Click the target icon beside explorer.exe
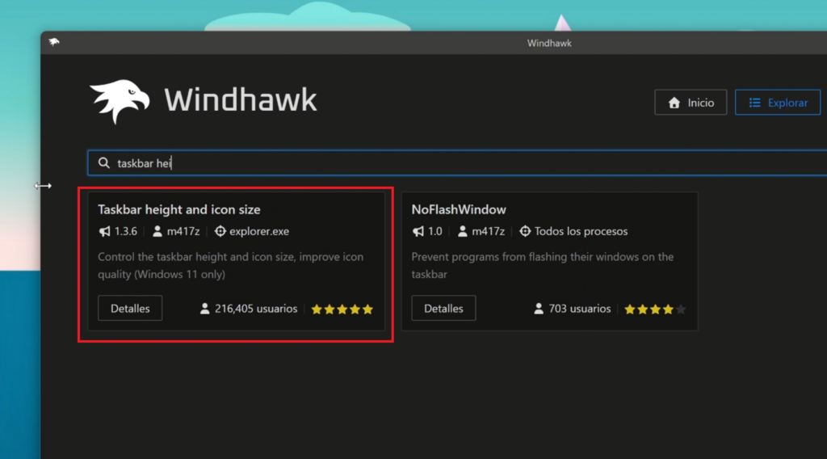Image resolution: width=827 pixels, height=459 pixels. click(220, 231)
